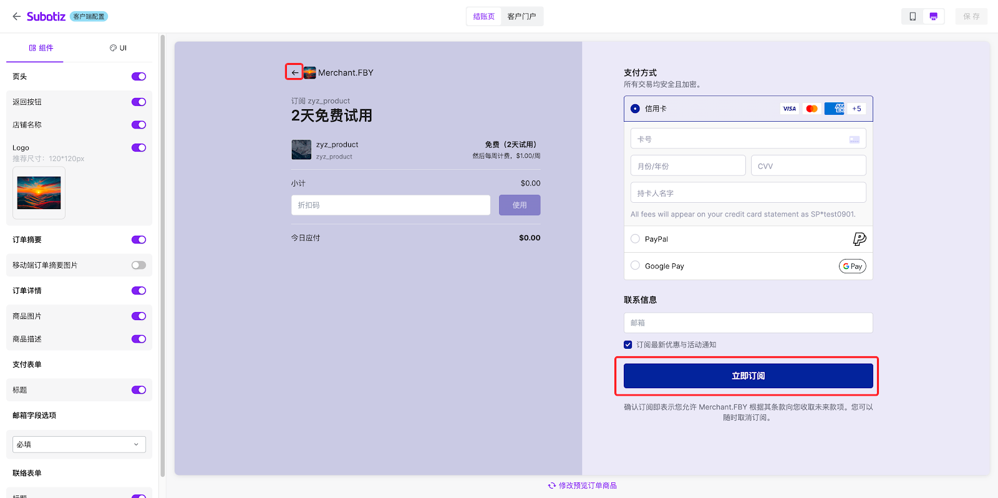Click the Logo sunset image thumbnail

pyautogui.click(x=39, y=193)
